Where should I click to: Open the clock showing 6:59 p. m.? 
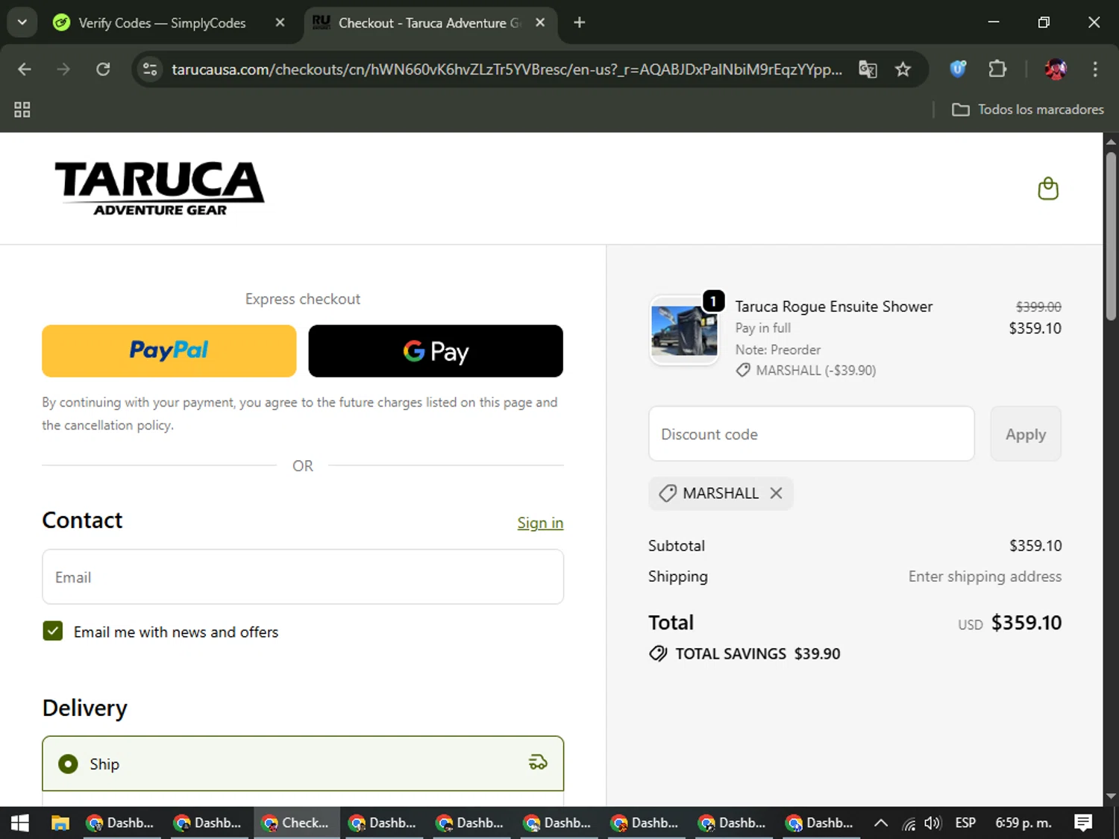click(x=1024, y=823)
